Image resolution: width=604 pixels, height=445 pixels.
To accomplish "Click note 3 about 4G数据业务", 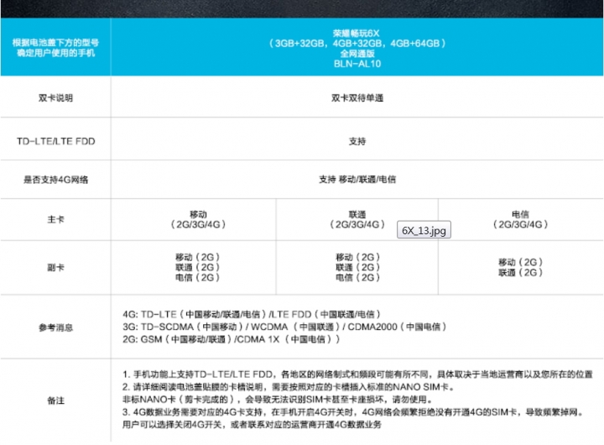I will click(x=353, y=412).
